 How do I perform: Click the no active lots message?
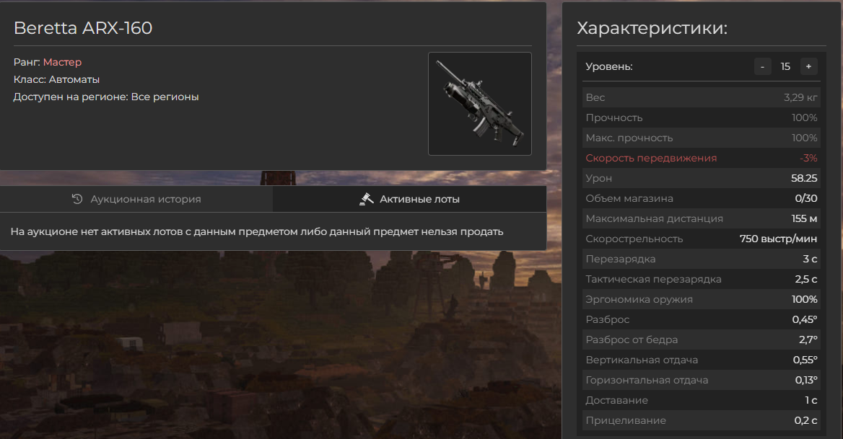pyautogui.click(x=257, y=232)
